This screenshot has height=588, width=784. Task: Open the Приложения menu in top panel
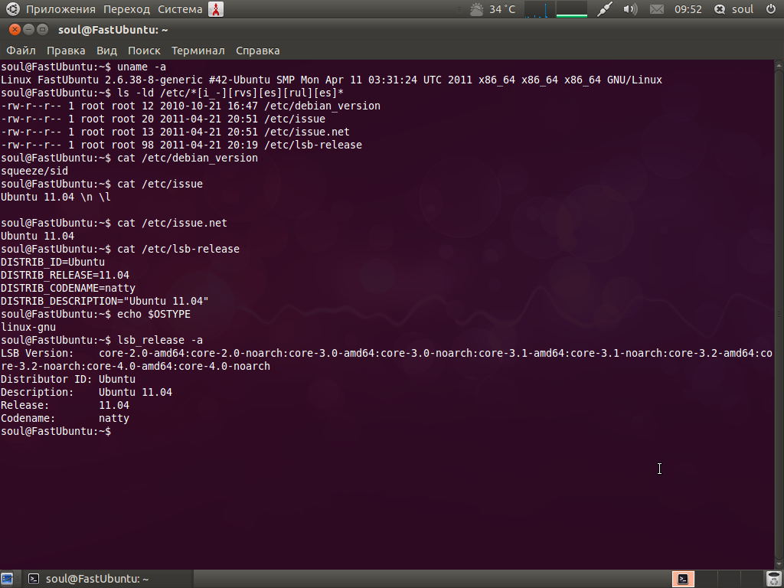(x=60, y=9)
